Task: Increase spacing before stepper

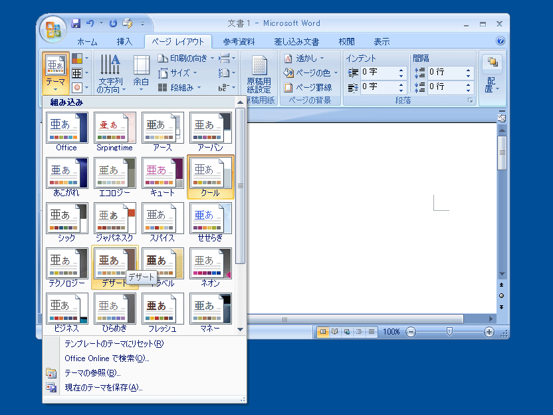Action: click(x=468, y=70)
